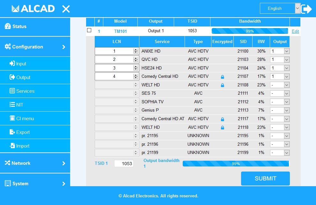316x205 pixels.
Task: Open the Status page
Action: [35, 26]
